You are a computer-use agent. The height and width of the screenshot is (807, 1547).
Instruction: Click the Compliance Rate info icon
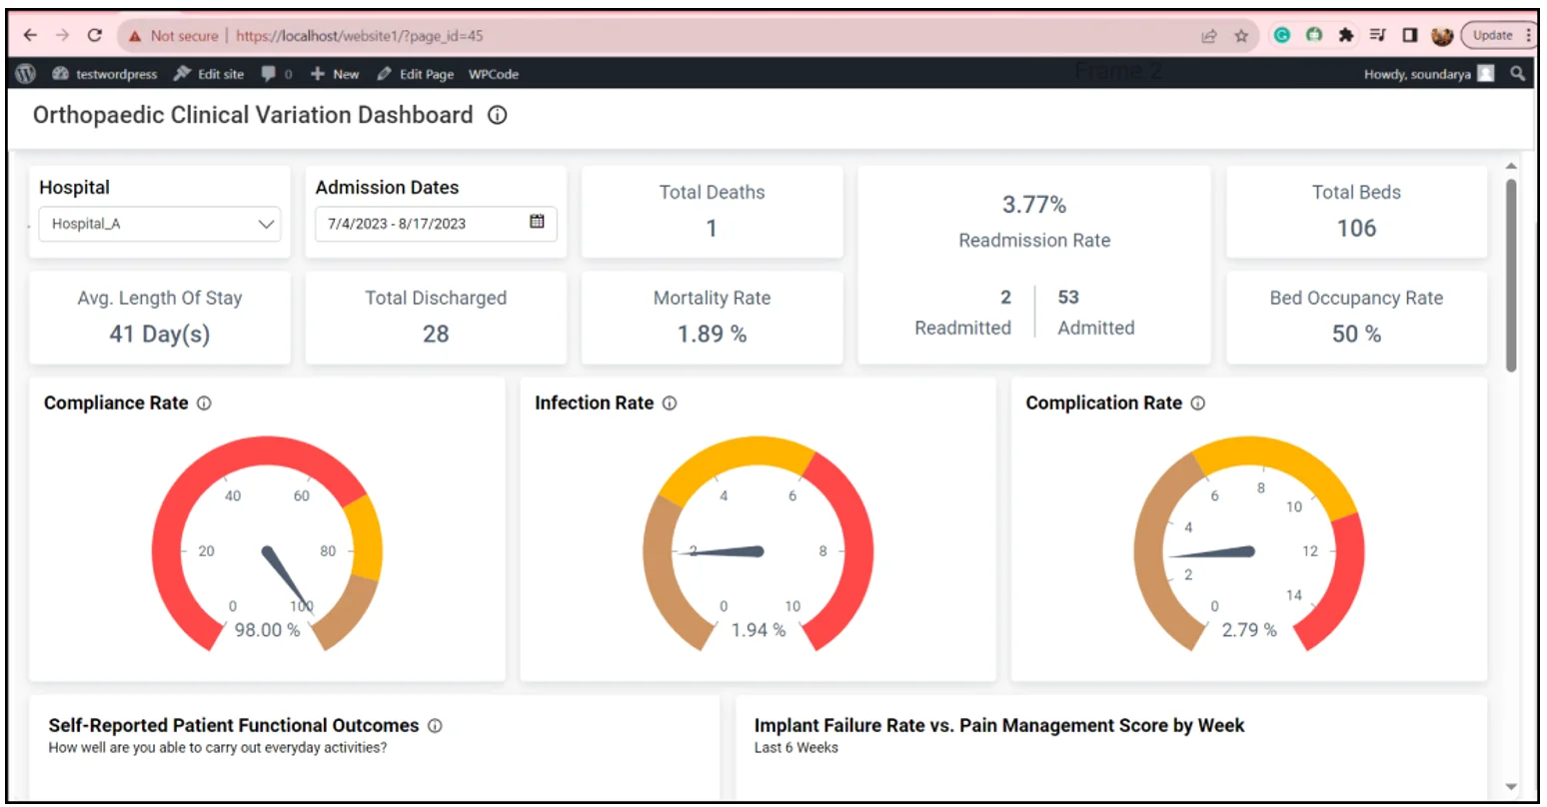[204, 403]
